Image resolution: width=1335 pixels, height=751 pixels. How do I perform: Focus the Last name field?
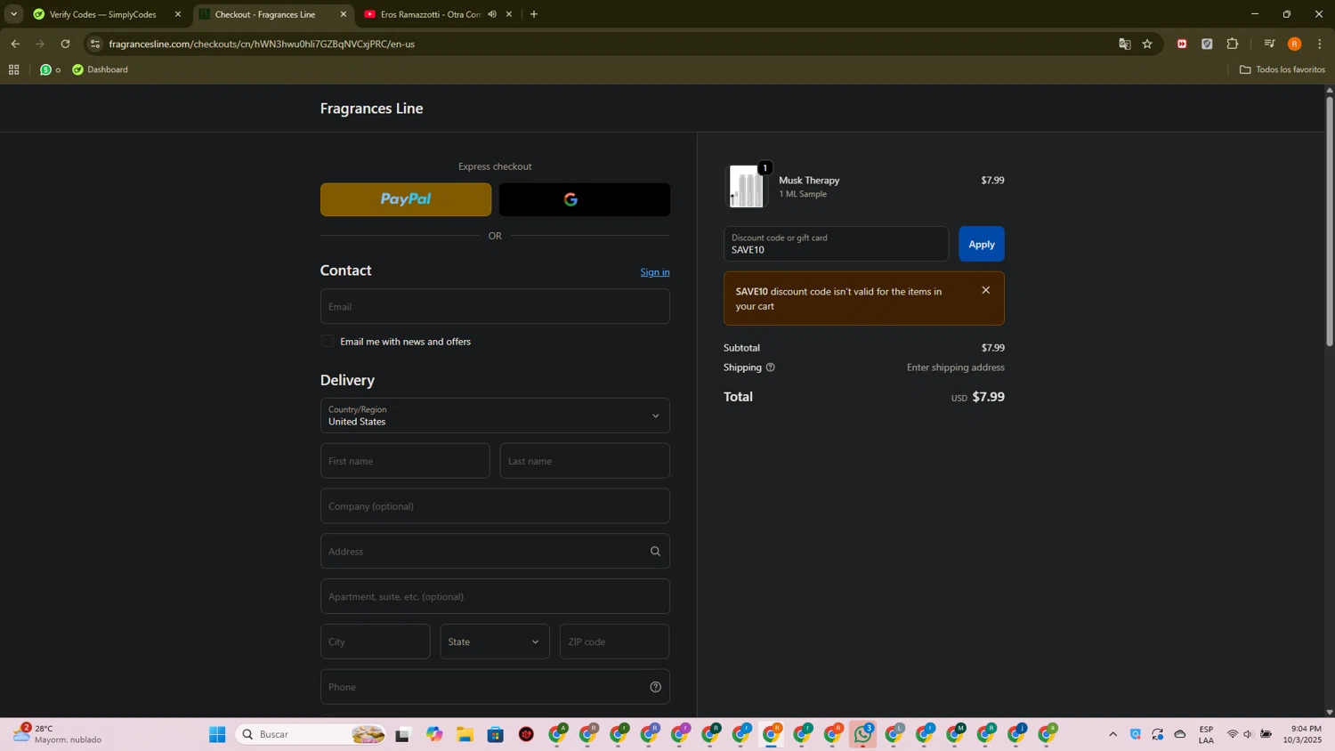click(585, 461)
